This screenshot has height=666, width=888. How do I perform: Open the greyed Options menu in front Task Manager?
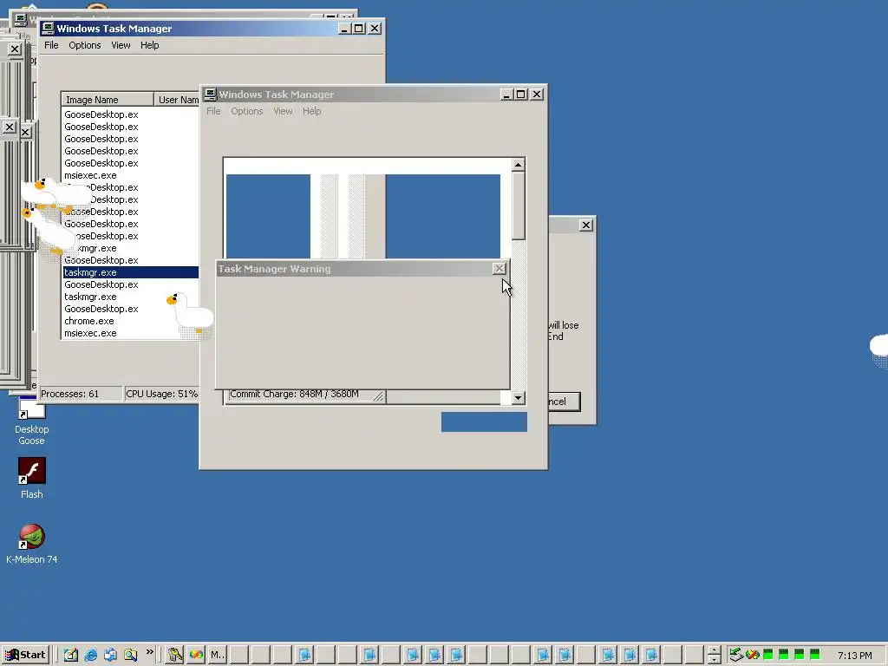[x=247, y=111]
